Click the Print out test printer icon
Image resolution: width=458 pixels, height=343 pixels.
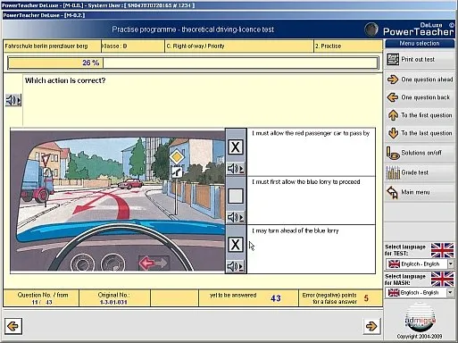point(393,59)
